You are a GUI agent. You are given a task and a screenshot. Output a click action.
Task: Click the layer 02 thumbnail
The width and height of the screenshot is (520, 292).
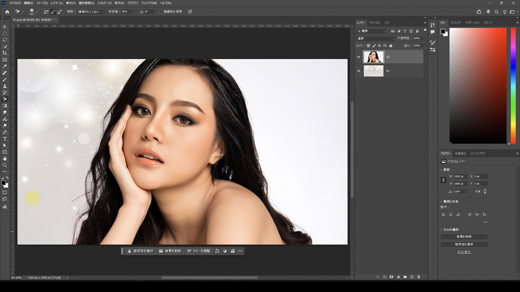point(373,57)
